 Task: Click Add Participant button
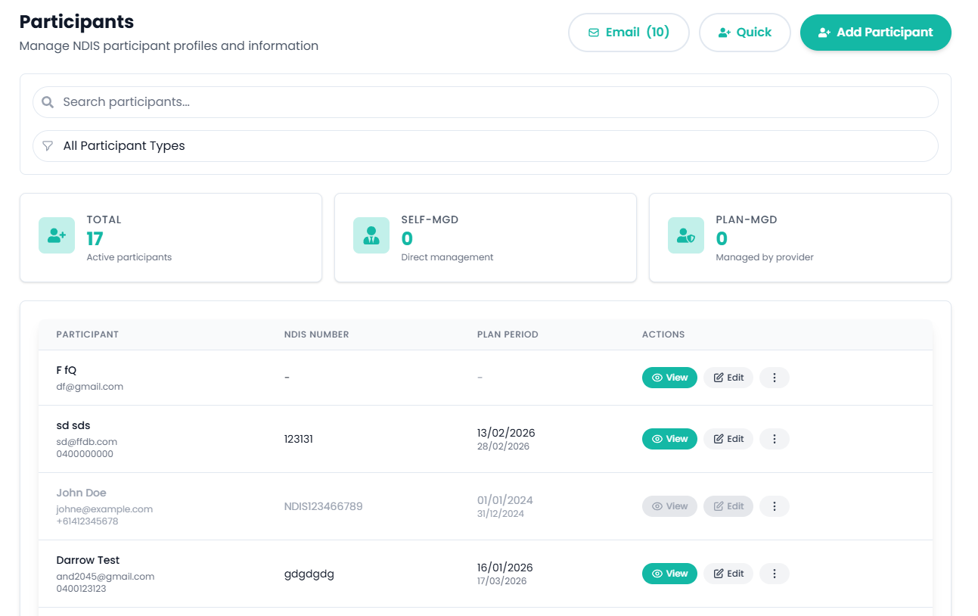[875, 33]
